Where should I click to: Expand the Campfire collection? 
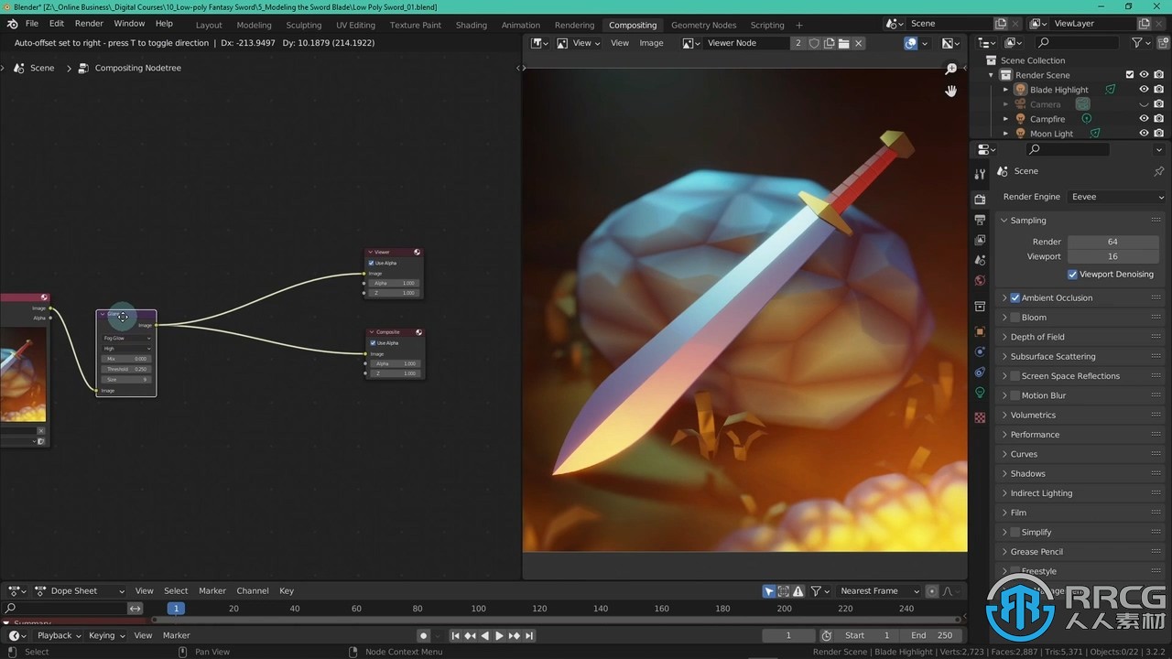(x=1005, y=119)
